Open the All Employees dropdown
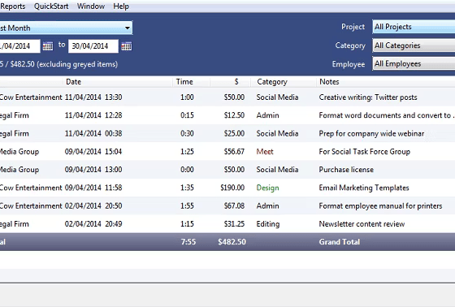This screenshot has height=307, width=455. 414,64
